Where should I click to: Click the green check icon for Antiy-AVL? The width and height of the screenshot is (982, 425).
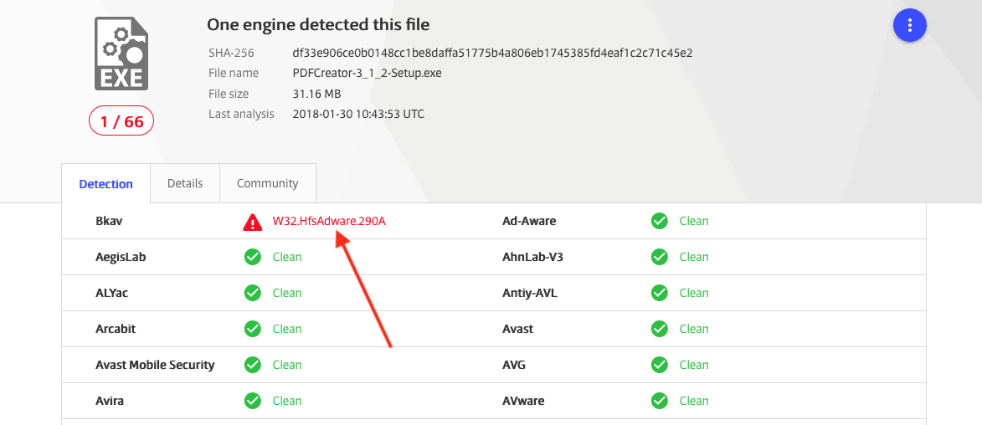(660, 293)
